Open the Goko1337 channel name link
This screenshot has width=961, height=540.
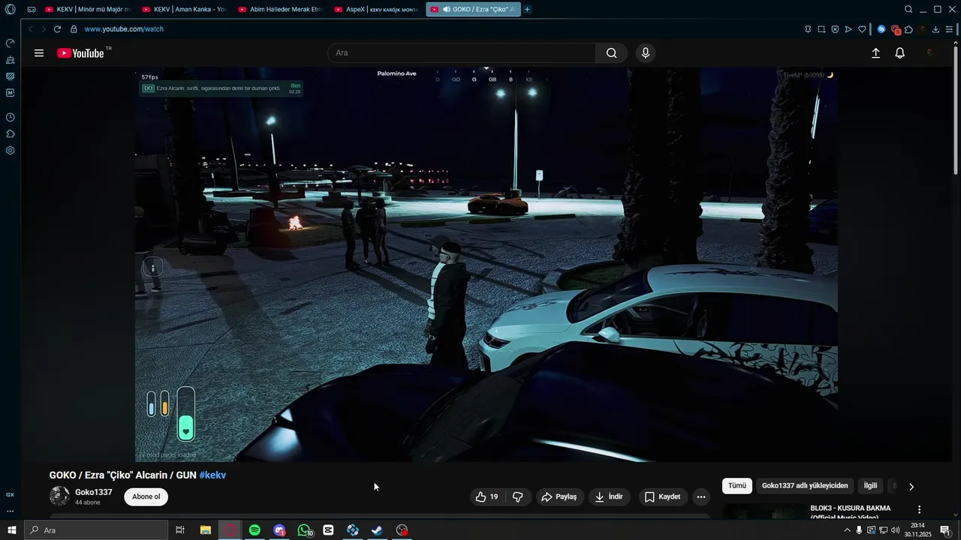point(94,492)
